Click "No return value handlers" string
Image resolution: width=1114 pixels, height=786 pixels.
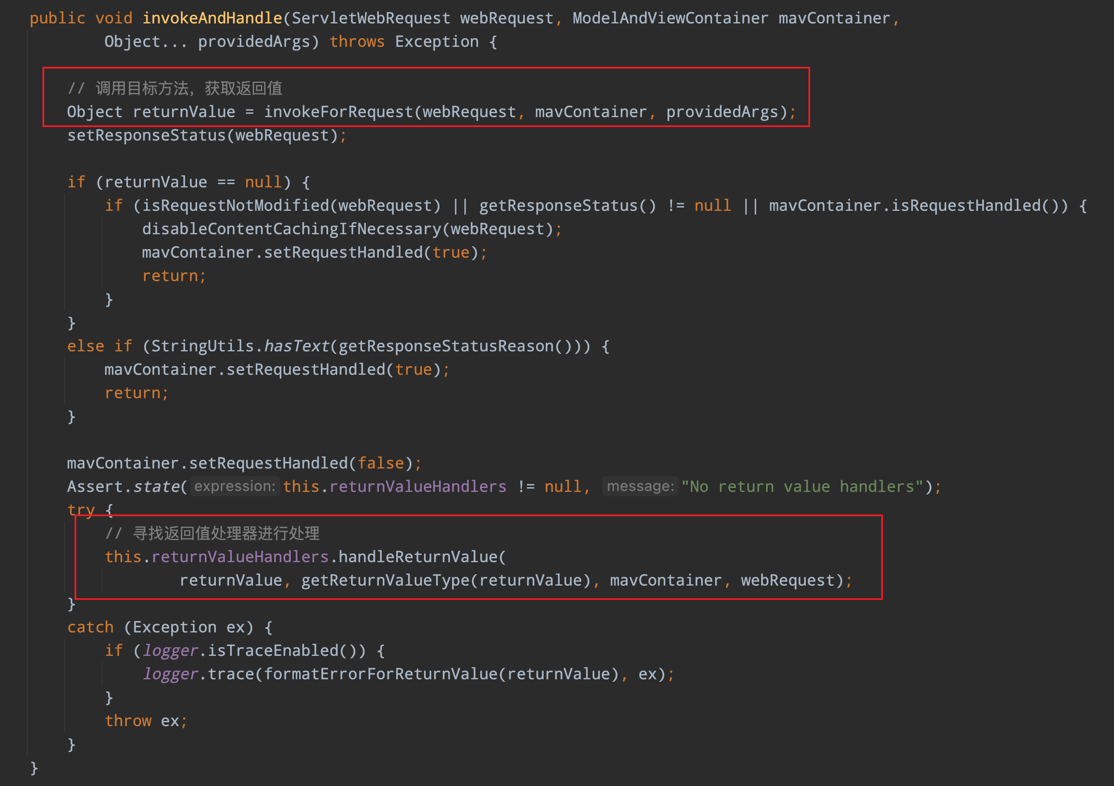[802, 486]
